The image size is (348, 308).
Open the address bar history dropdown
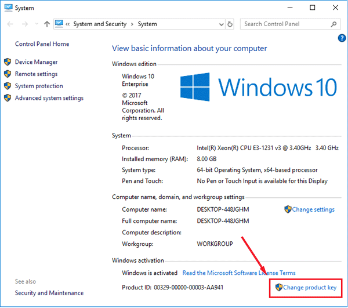[222, 24]
